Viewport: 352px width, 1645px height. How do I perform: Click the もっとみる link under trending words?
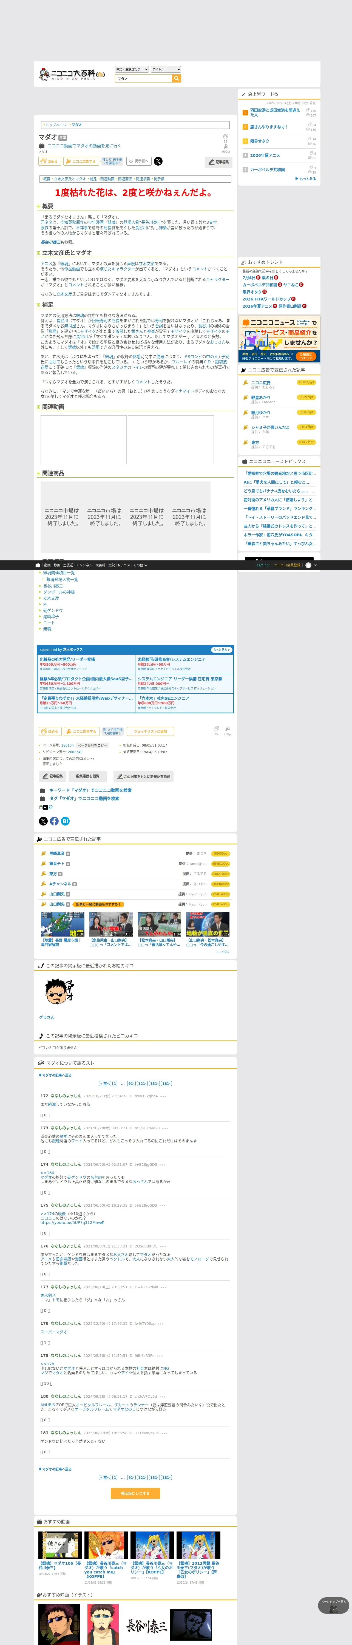(x=305, y=179)
